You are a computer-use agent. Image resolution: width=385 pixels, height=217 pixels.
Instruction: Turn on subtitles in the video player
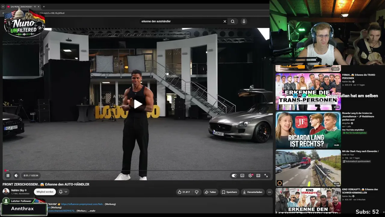tap(242, 175)
